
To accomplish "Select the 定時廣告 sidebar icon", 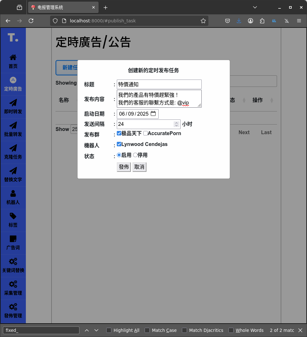I will [x=13, y=84].
